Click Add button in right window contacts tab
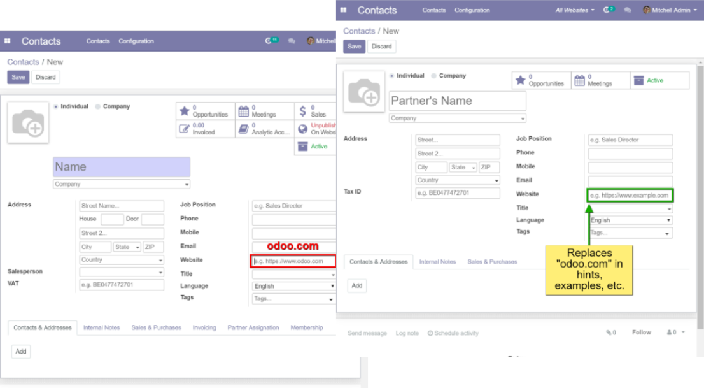The height and width of the screenshot is (388, 704). [x=357, y=285]
